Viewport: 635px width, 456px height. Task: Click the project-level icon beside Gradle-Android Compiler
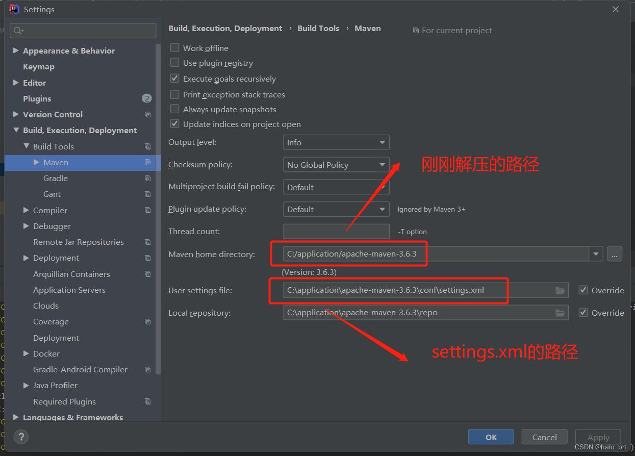[x=148, y=370]
